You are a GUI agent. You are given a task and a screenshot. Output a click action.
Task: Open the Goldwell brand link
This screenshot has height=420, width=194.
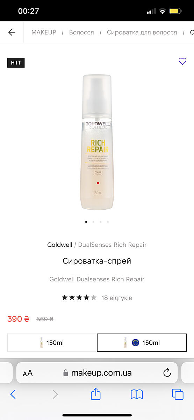pos(60,245)
